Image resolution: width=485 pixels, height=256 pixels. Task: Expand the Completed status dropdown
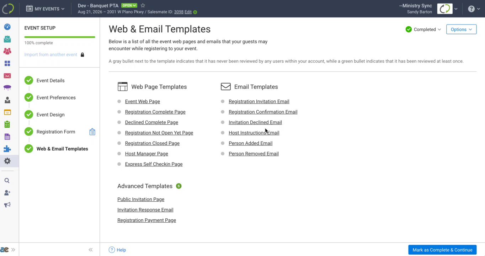coord(423,30)
